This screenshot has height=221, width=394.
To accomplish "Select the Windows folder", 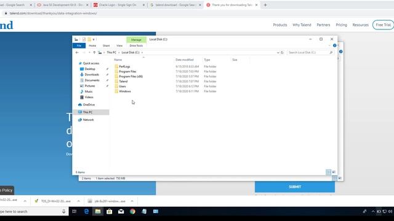I will coord(125,91).
